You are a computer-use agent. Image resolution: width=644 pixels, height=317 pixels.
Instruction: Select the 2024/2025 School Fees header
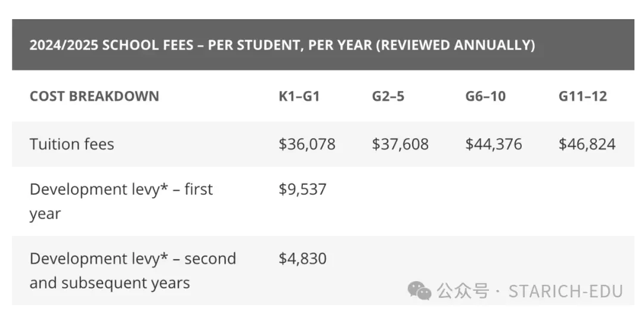pyautogui.click(x=282, y=45)
